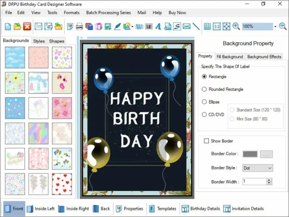Viewport: 289px width, 217px height.
Task: Select the red hearts background thumbnail
Action: coord(62,184)
